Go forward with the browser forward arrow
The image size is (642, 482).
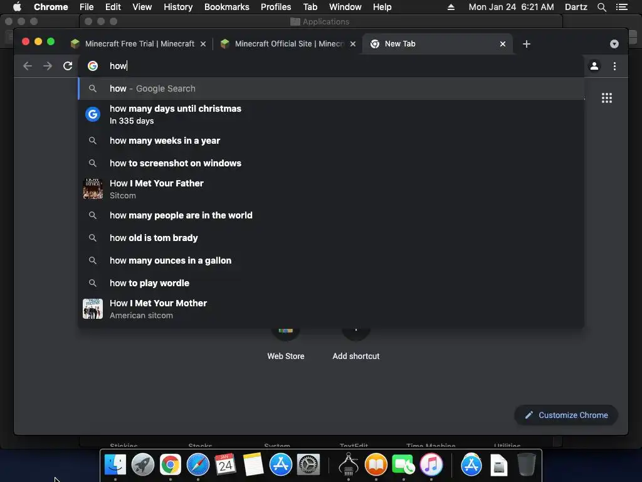coord(48,66)
